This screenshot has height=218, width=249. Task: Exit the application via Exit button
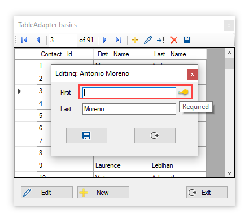click(x=207, y=193)
